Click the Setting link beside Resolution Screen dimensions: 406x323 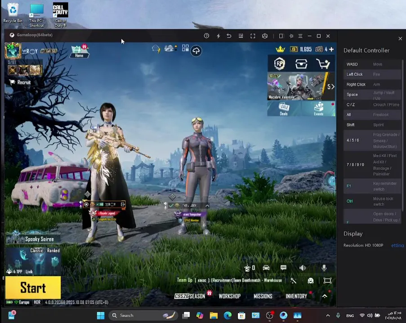397,245
